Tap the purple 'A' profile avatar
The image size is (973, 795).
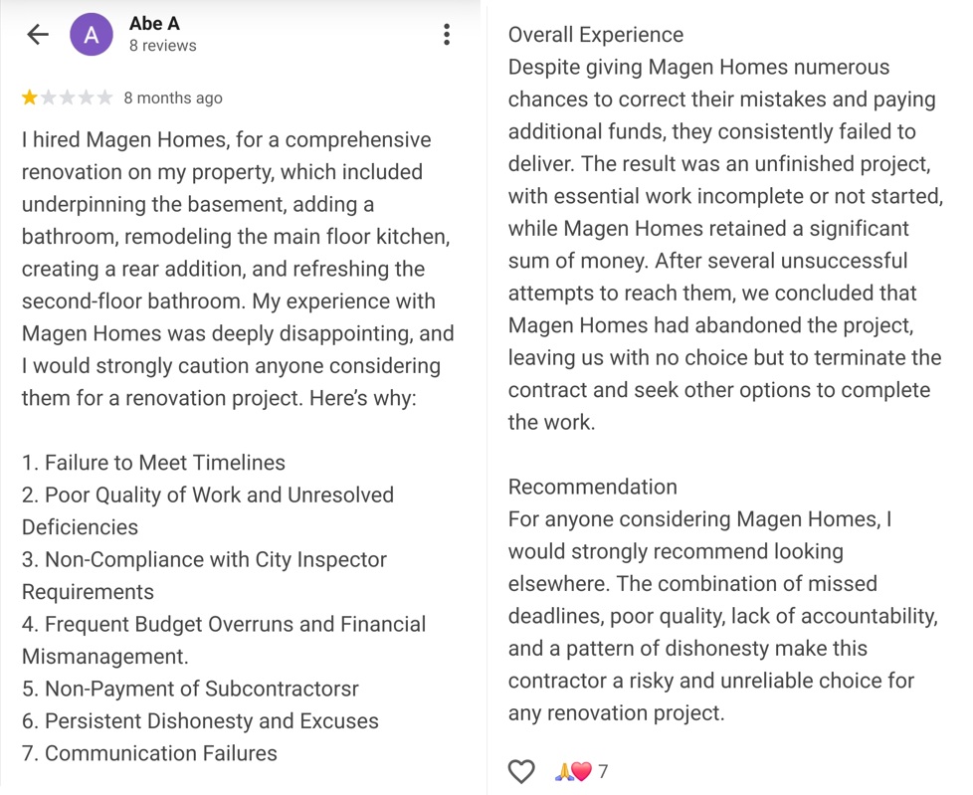click(x=91, y=35)
